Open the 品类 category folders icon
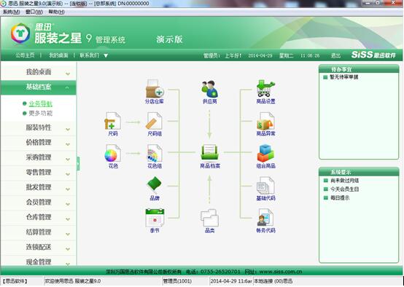Image resolution: width=404 pixels, height=287 pixels. point(209,218)
